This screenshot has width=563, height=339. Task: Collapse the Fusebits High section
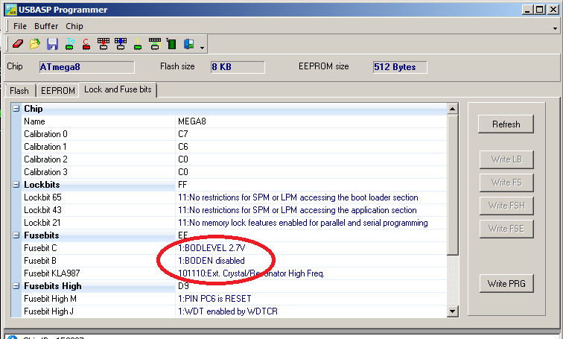[16, 286]
